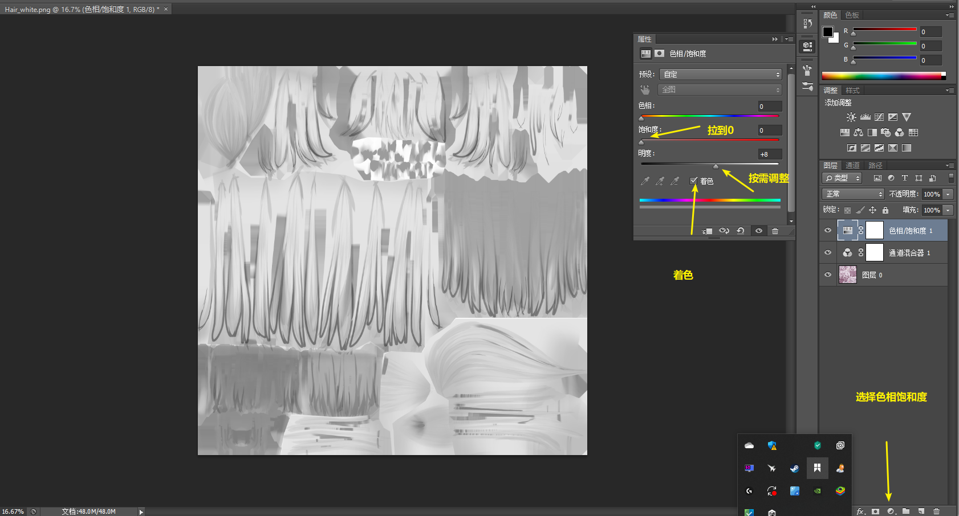Reset adjustment to defaults in Properties panel

(741, 231)
